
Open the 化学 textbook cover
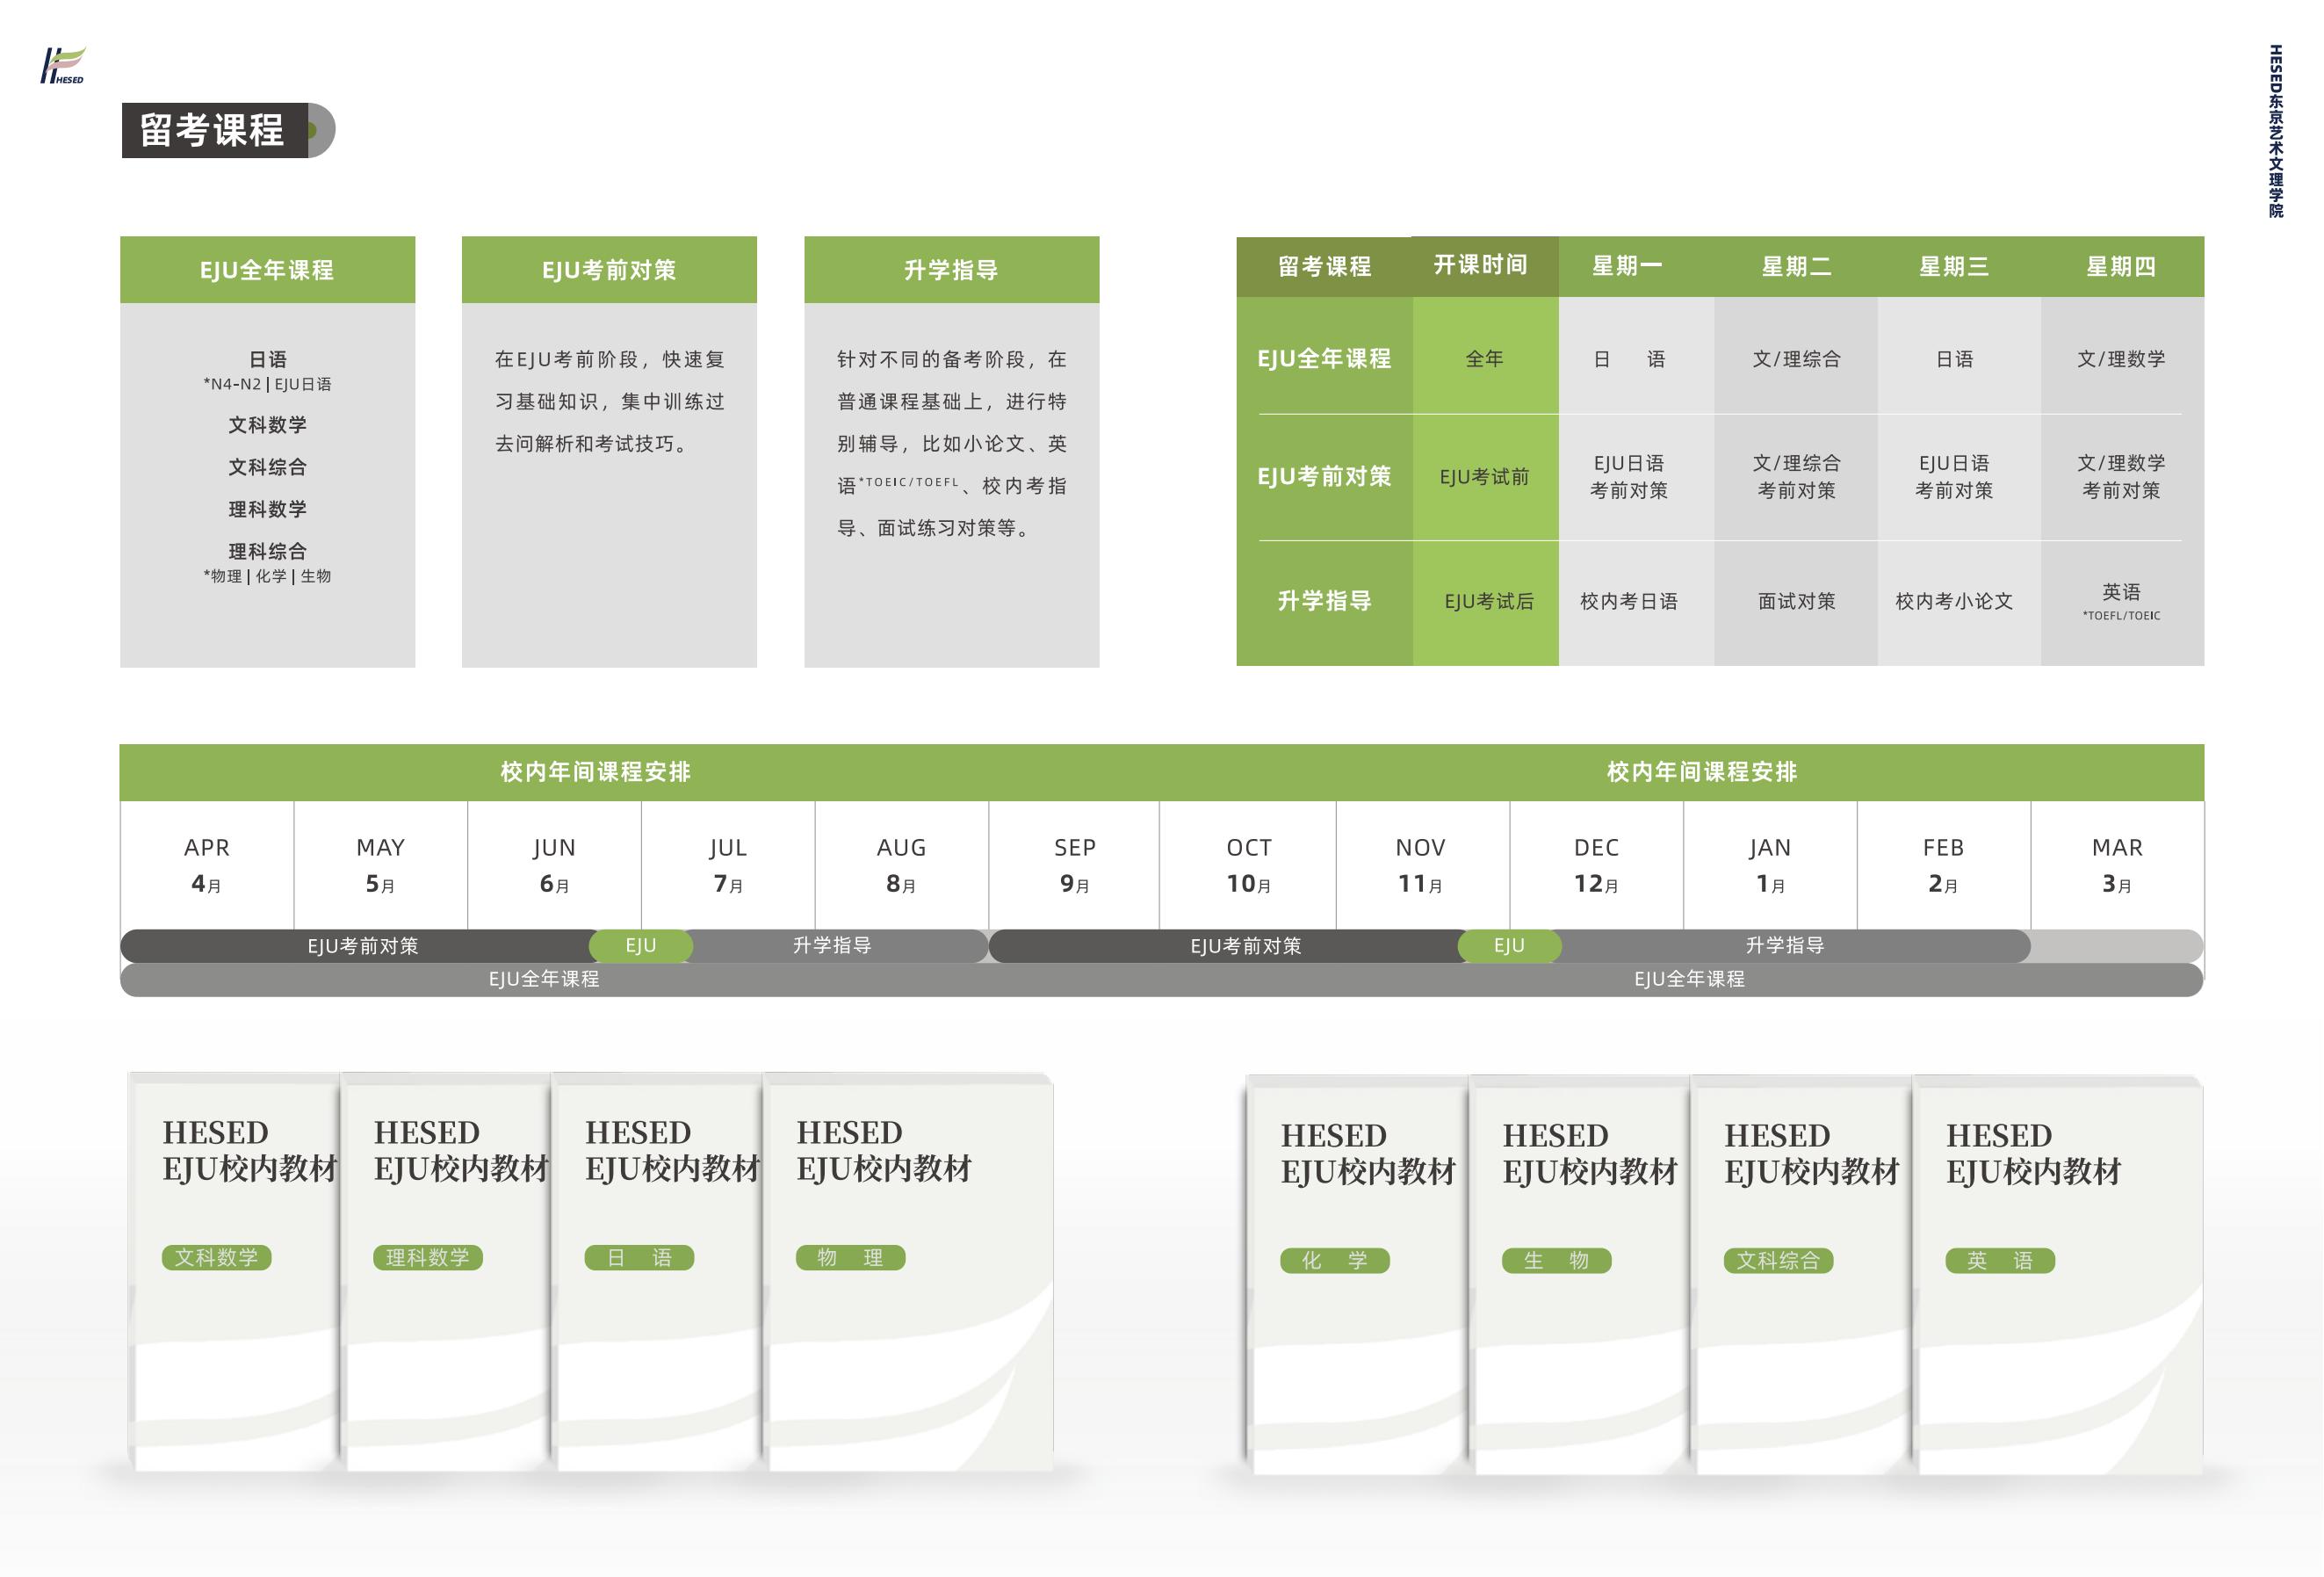point(1358,1275)
